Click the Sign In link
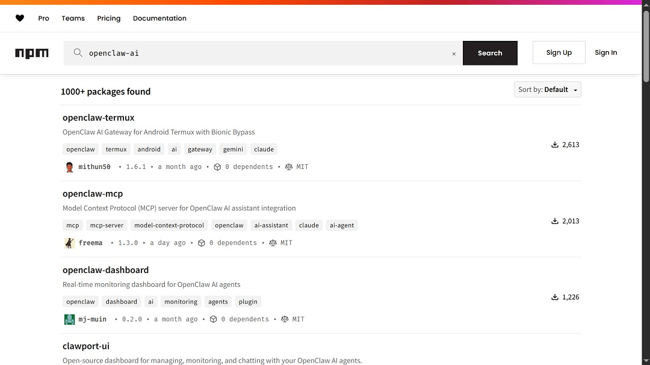 (x=606, y=52)
